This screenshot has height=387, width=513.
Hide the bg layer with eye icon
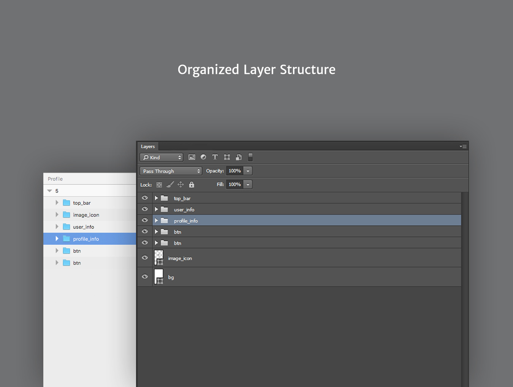[145, 277]
